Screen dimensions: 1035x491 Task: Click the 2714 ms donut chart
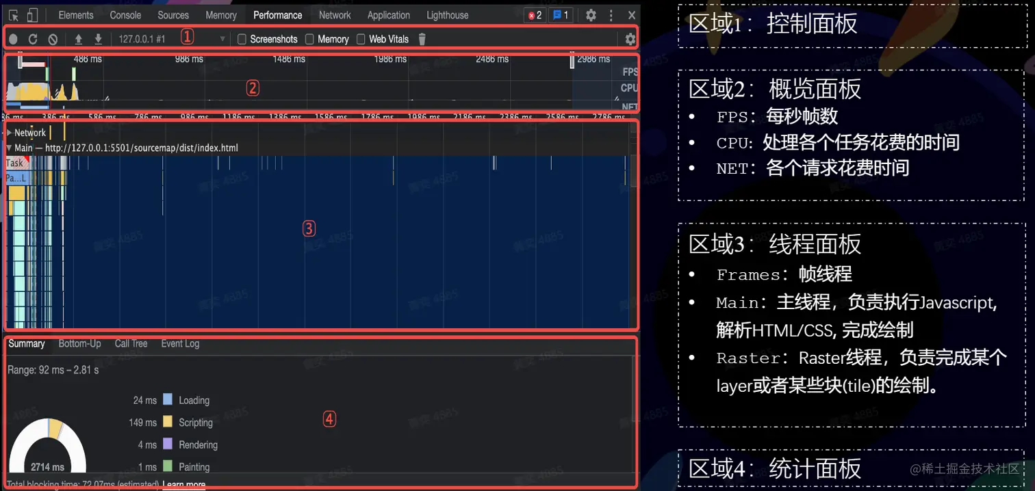(x=47, y=446)
